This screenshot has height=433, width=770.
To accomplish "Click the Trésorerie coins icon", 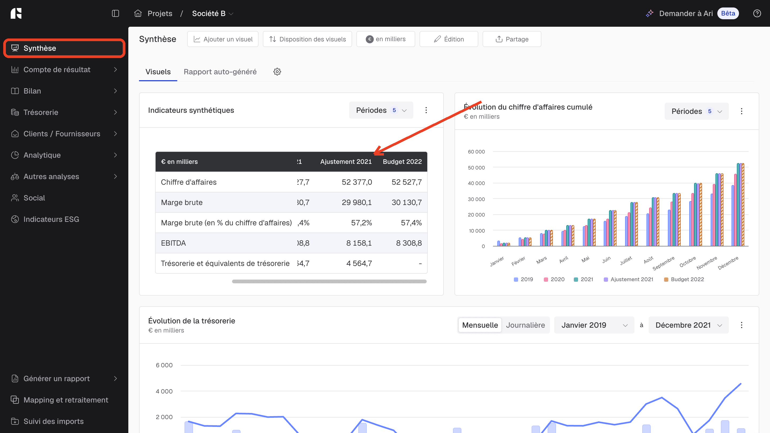I will click(15, 112).
